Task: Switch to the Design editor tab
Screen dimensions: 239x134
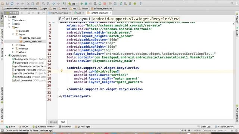Action: (53, 122)
